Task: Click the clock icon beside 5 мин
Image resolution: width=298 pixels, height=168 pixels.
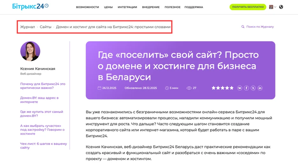Action: click(x=167, y=88)
